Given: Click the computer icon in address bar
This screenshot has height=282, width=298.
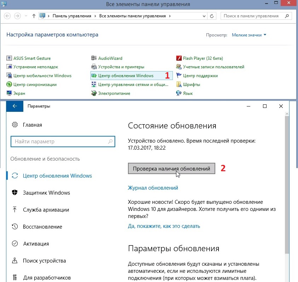Looking at the screenshot, I should [42, 16].
